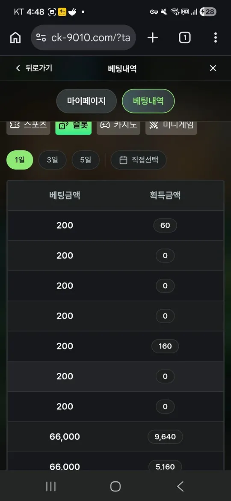Viewport: 231px width, 501px height.
Task: Tap the site info icon in address bar
Action: point(41,38)
